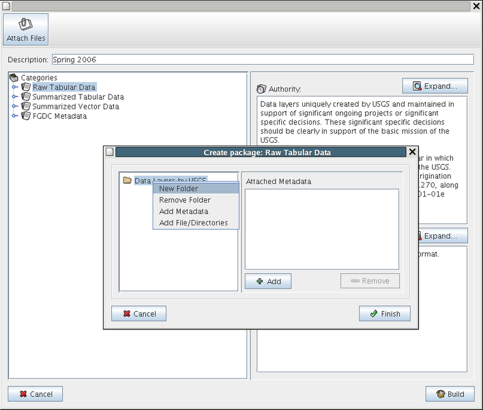Screen dimensions: 483x410
Task: Select Add File/Directories menu option
Action: click(x=193, y=223)
